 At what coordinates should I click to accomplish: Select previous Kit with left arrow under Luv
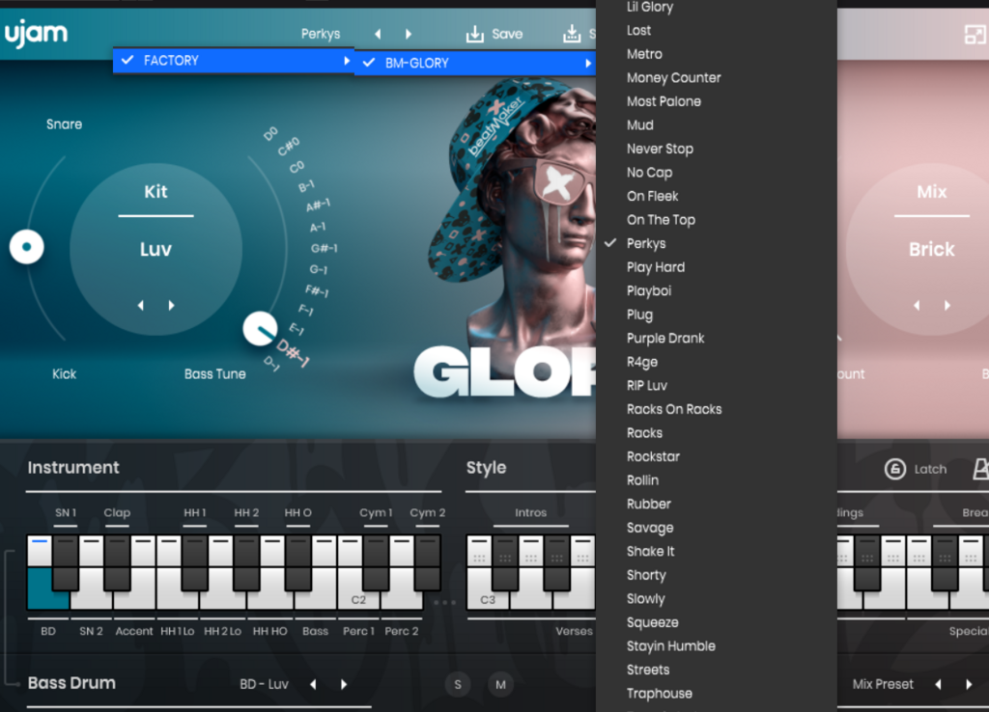point(141,306)
